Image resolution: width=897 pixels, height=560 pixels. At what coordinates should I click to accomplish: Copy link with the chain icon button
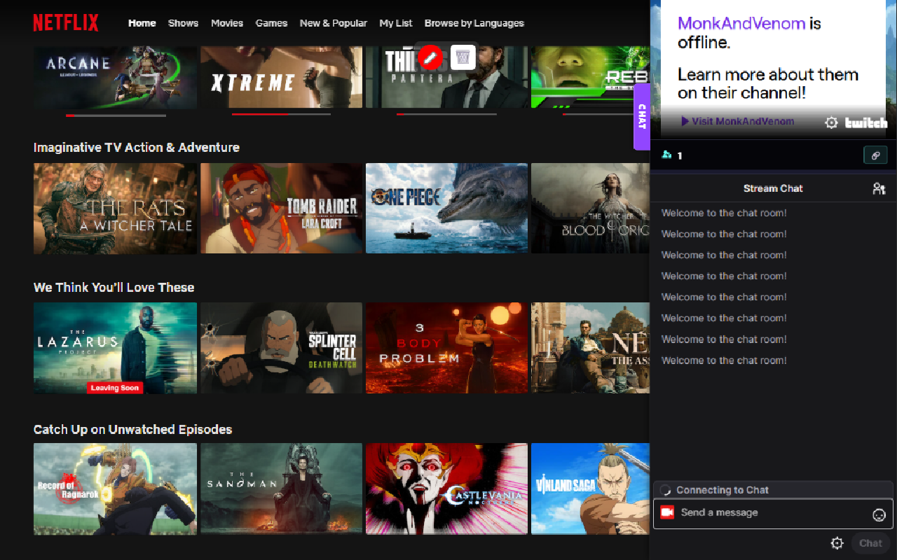875,155
